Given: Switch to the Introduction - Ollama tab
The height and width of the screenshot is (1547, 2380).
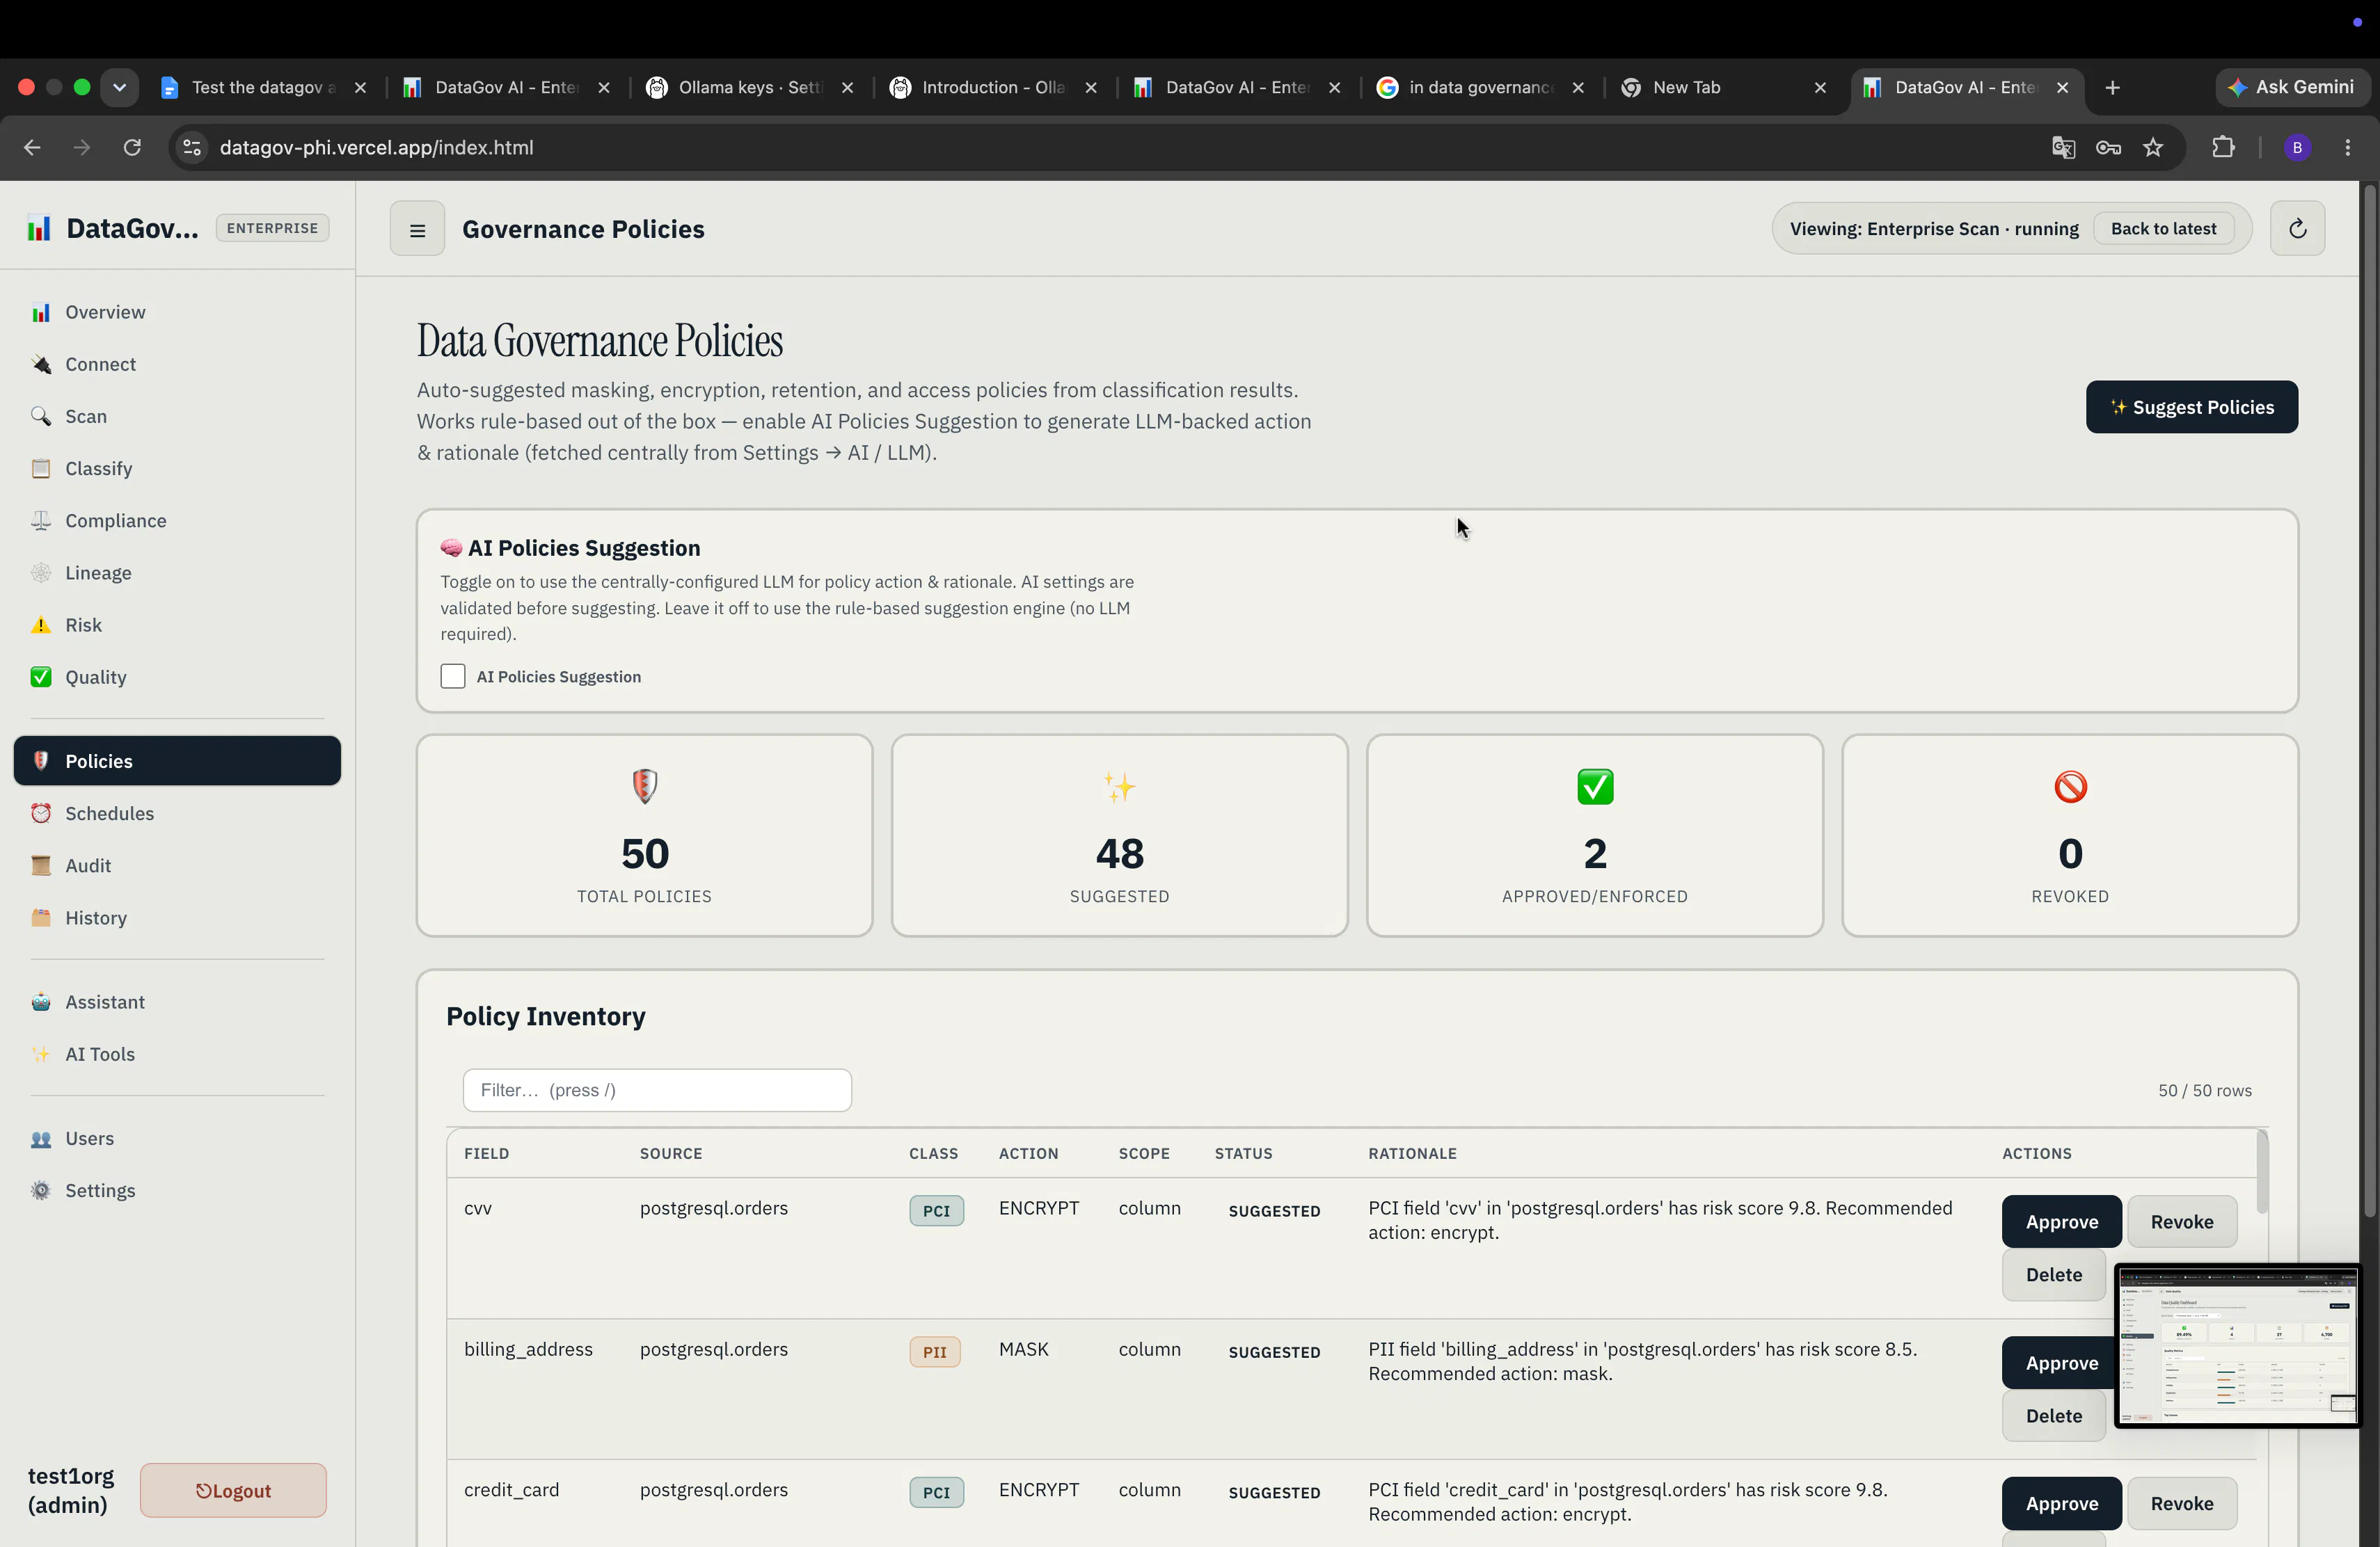Looking at the screenshot, I should (993, 87).
